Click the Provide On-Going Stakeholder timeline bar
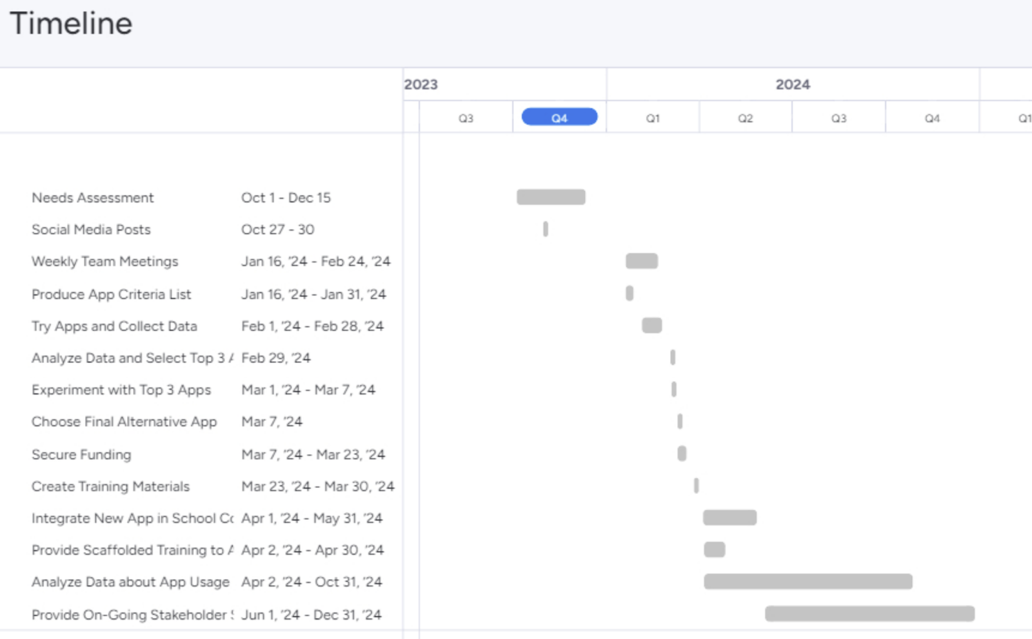 coord(869,614)
